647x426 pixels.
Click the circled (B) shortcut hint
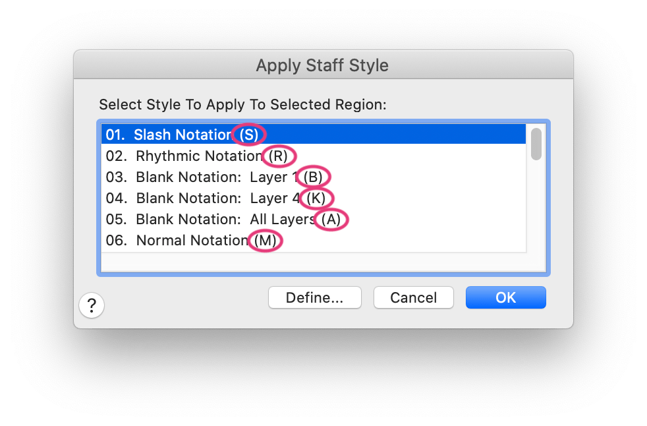313,177
